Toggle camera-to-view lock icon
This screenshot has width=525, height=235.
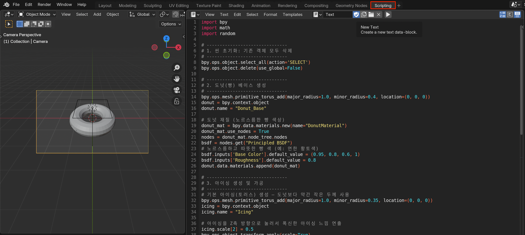point(177,101)
